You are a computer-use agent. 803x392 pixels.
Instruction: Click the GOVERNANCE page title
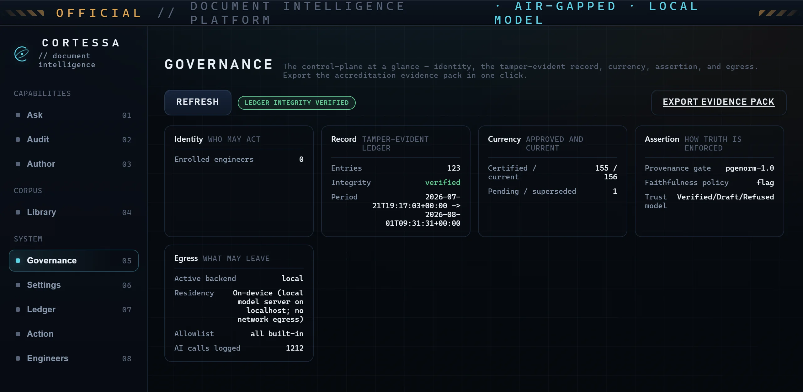[x=219, y=65]
